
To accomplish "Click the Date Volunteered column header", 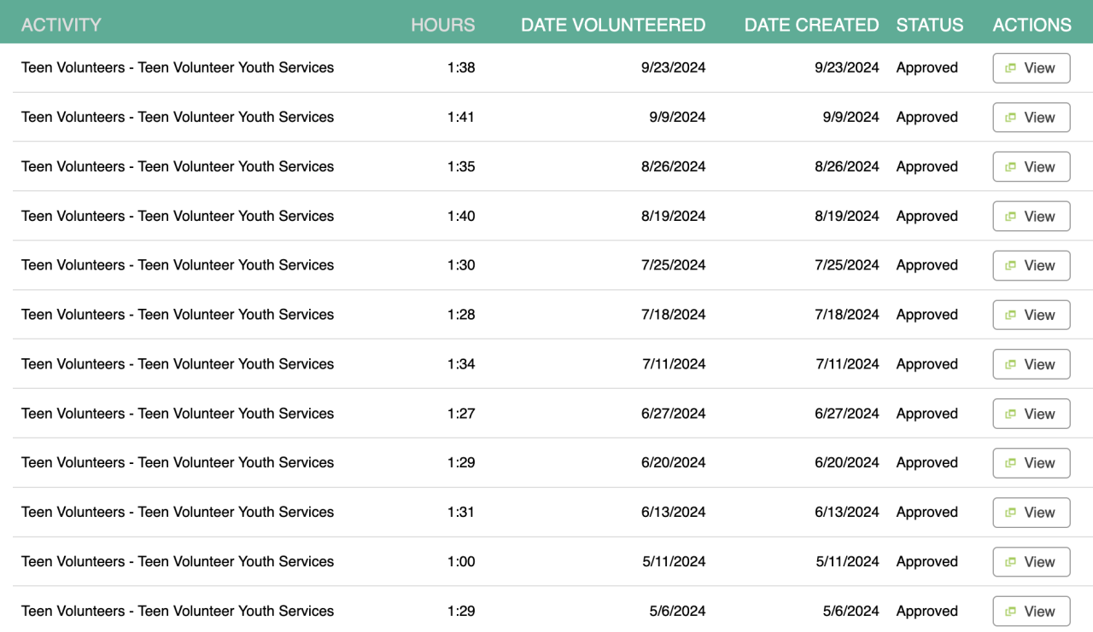I will [x=613, y=25].
